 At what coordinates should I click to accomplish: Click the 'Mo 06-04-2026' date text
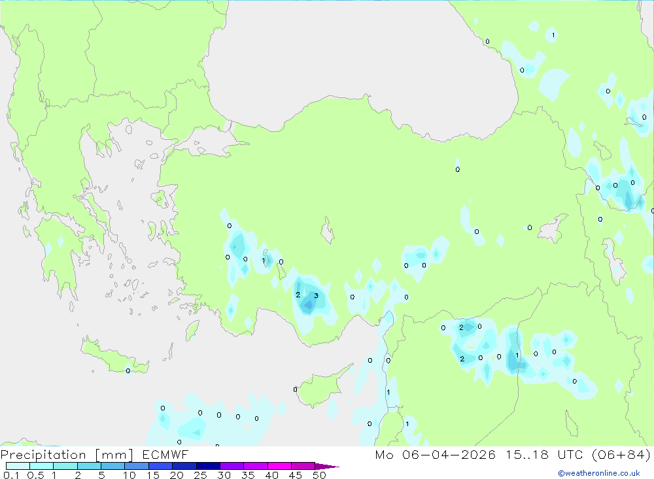[435, 454]
